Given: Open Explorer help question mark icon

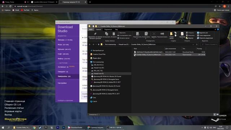Looking at the screenshot, I should (218, 30).
